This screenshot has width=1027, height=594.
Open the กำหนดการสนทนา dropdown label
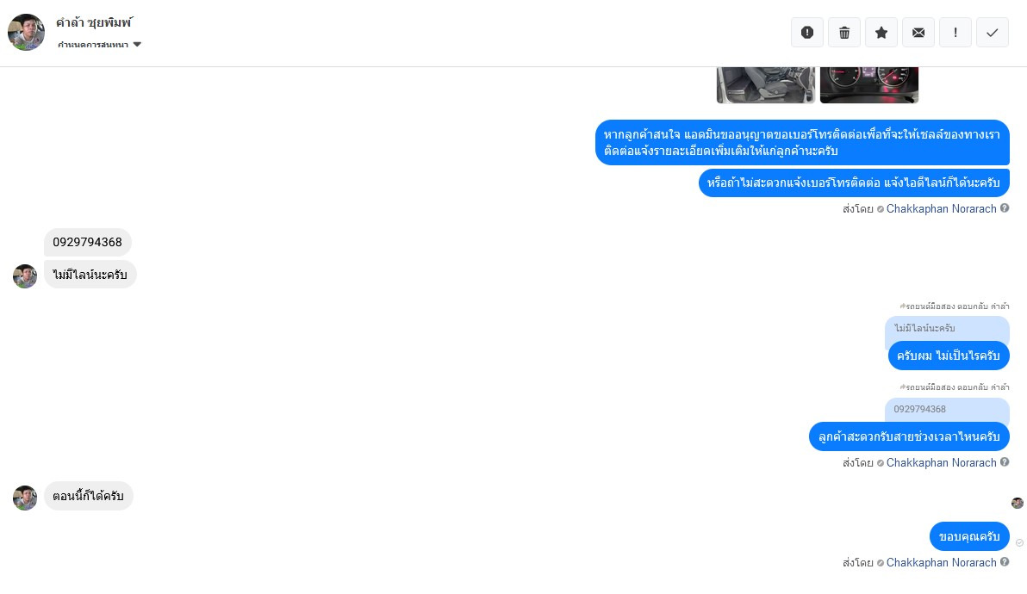[x=93, y=45]
